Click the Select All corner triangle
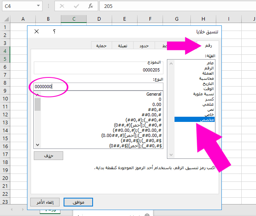 pyautogui.click(x=6, y=19)
